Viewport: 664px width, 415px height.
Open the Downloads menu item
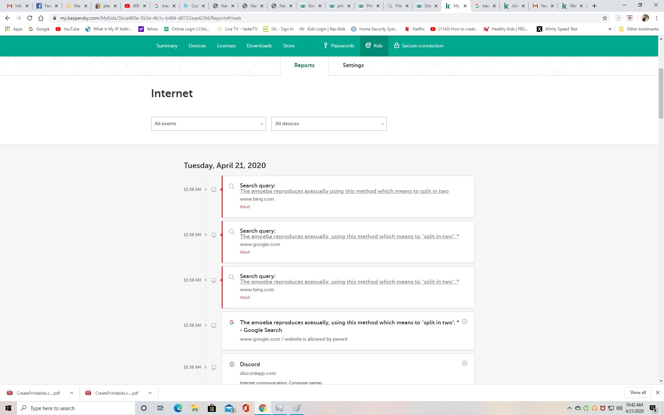(259, 46)
